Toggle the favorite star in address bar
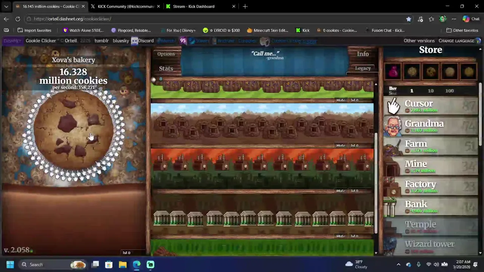Screen dimensions: 484x272 408,19
